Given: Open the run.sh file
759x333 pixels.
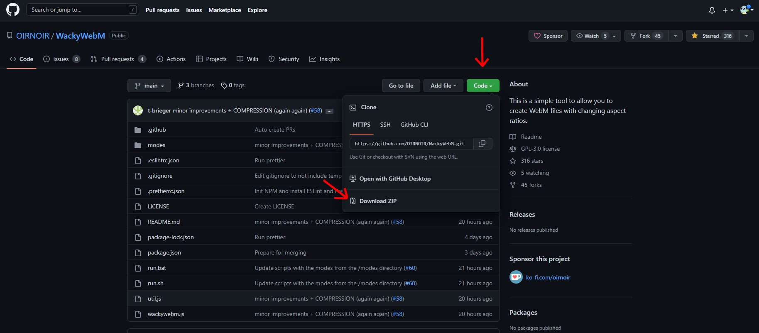Looking at the screenshot, I should tap(156, 283).
